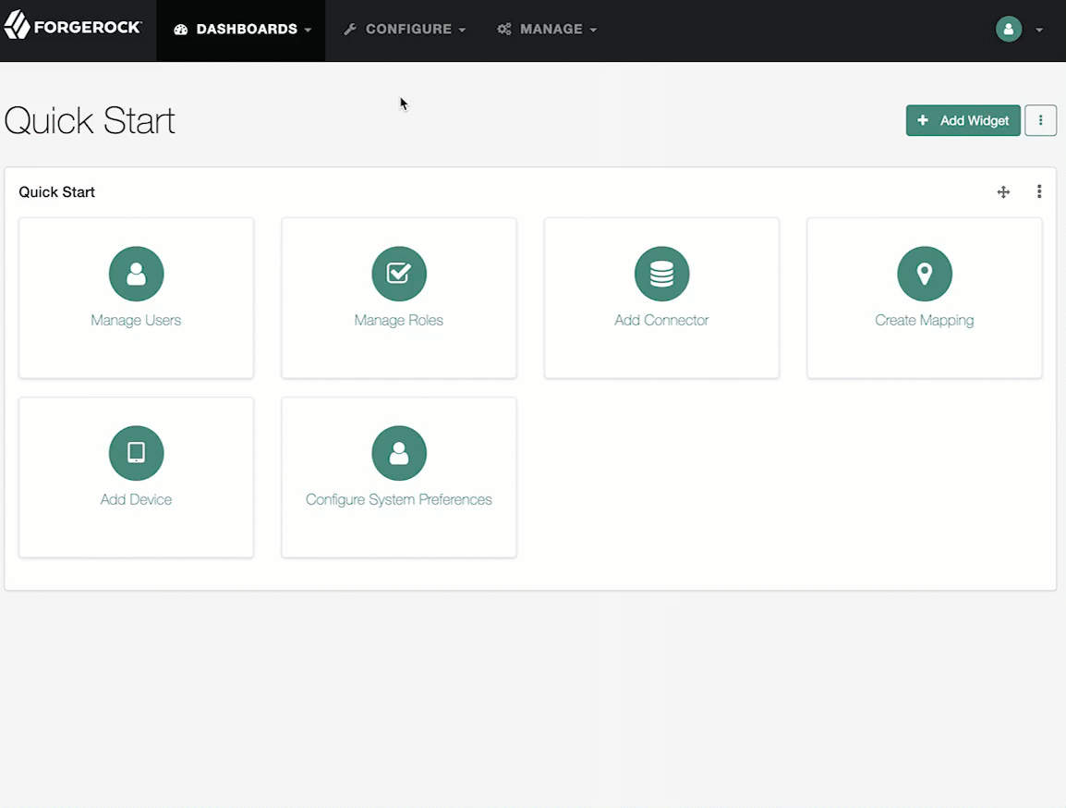1066x808 pixels.
Task: Click the Configure System Preferences label
Action: [x=398, y=500]
